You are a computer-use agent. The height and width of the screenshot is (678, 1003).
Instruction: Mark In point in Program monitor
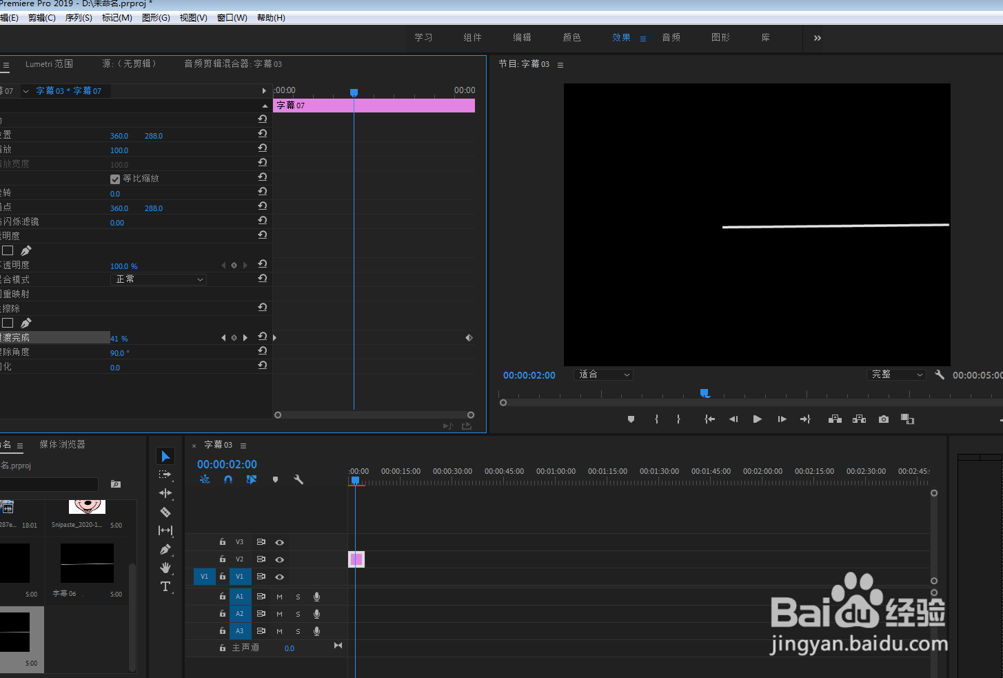pos(656,419)
